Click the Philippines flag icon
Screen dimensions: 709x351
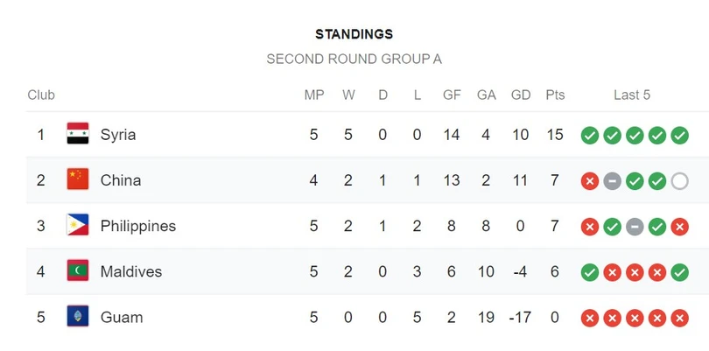(78, 226)
